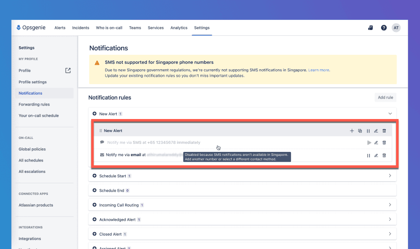This screenshot has width=420, height=249.
Task: Expand the Acknowledged Alert chevron
Action: pos(390,219)
